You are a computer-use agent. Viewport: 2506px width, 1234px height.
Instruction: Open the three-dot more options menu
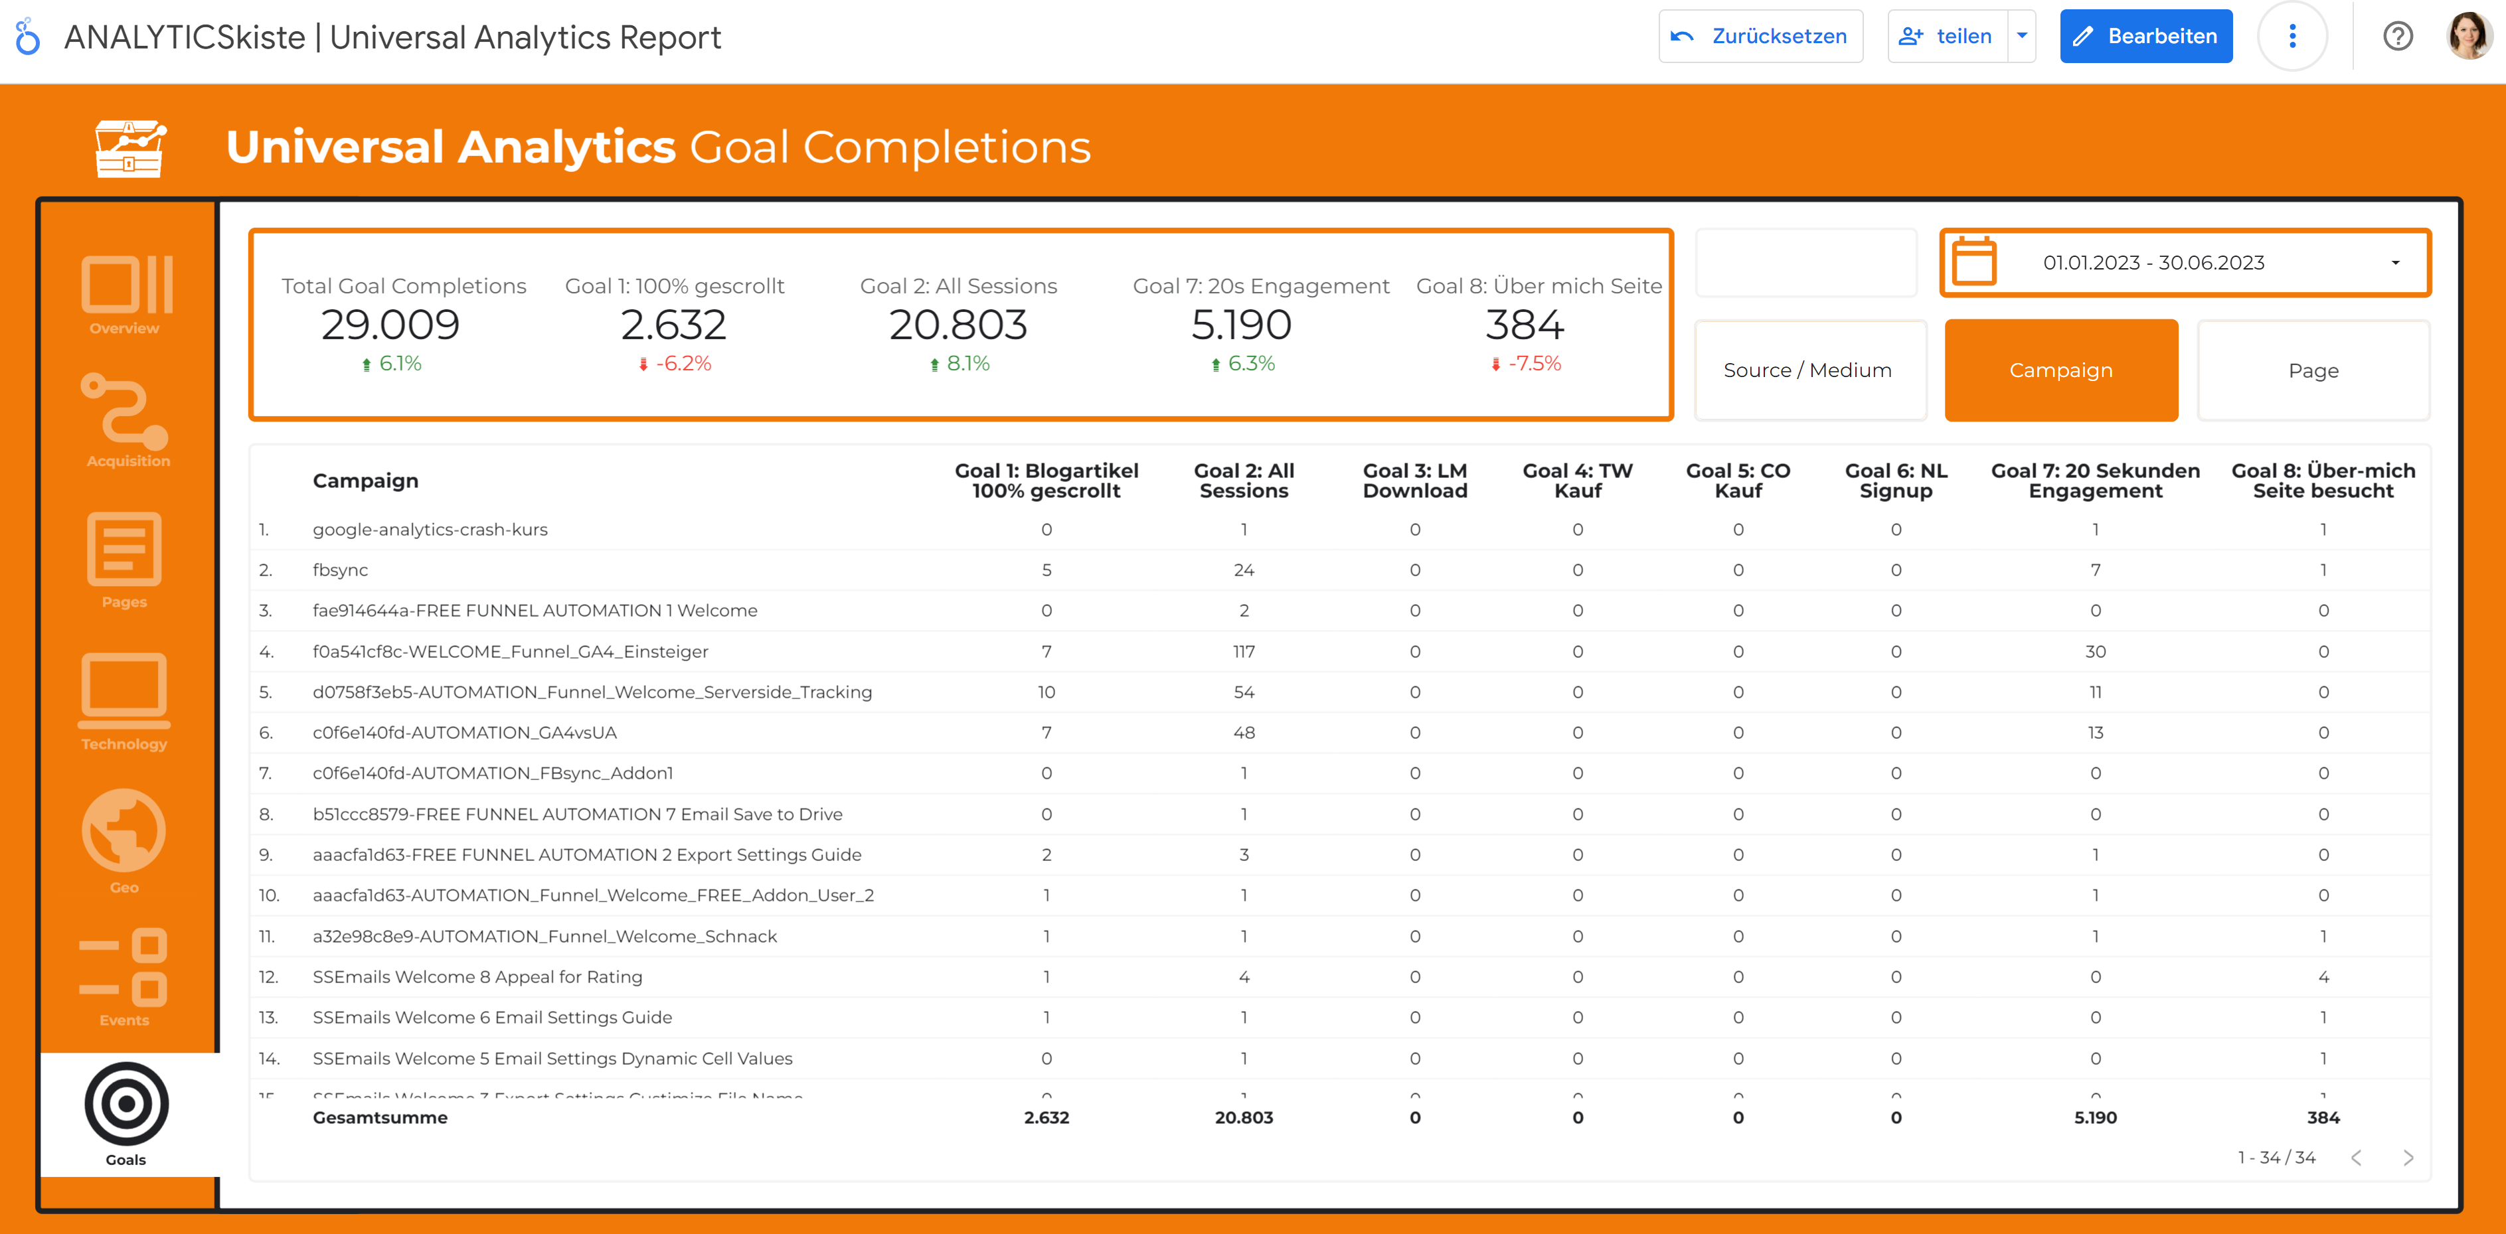coord(2293,36)
